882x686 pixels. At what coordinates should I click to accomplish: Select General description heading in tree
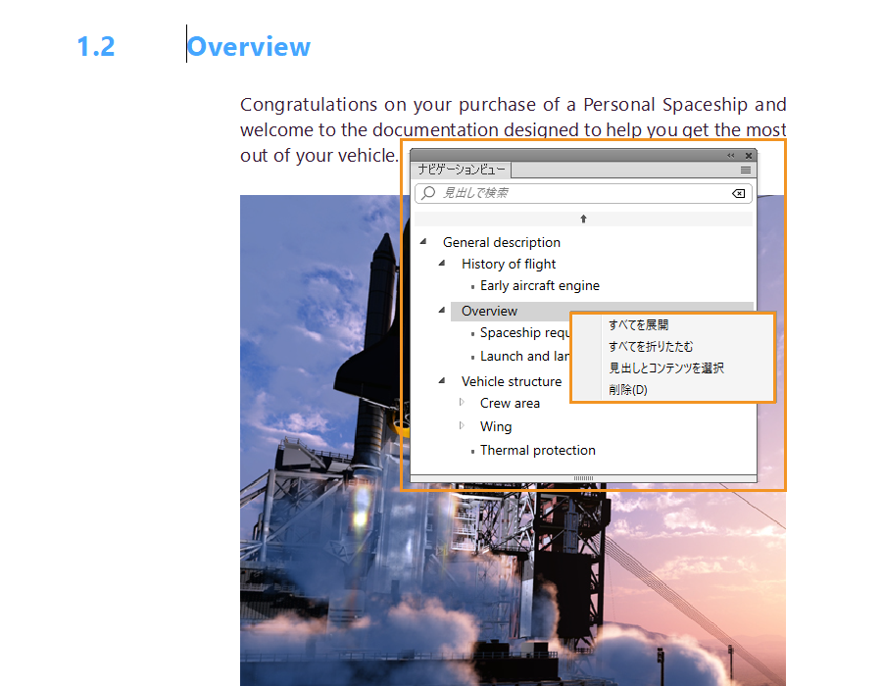pos(502,242)
